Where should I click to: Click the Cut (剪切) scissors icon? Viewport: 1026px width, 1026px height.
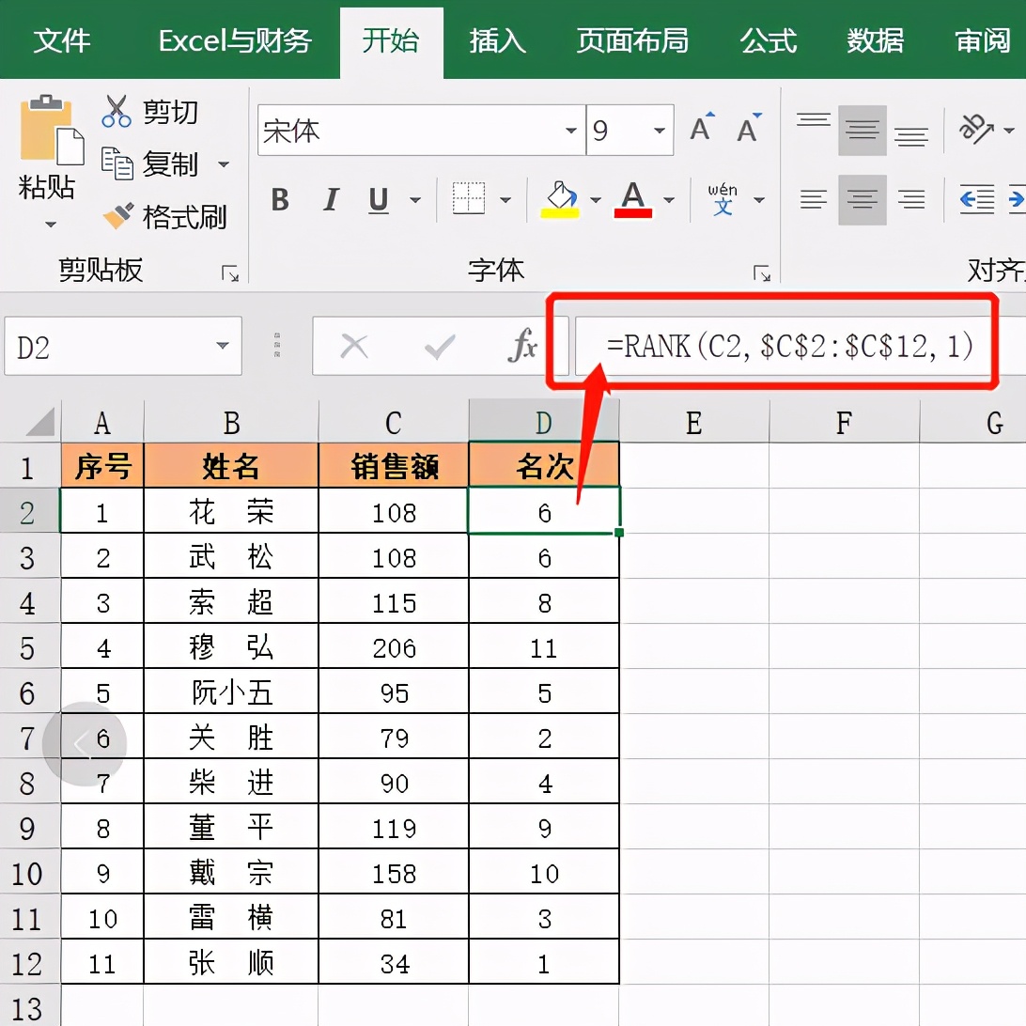coord(117,111)
